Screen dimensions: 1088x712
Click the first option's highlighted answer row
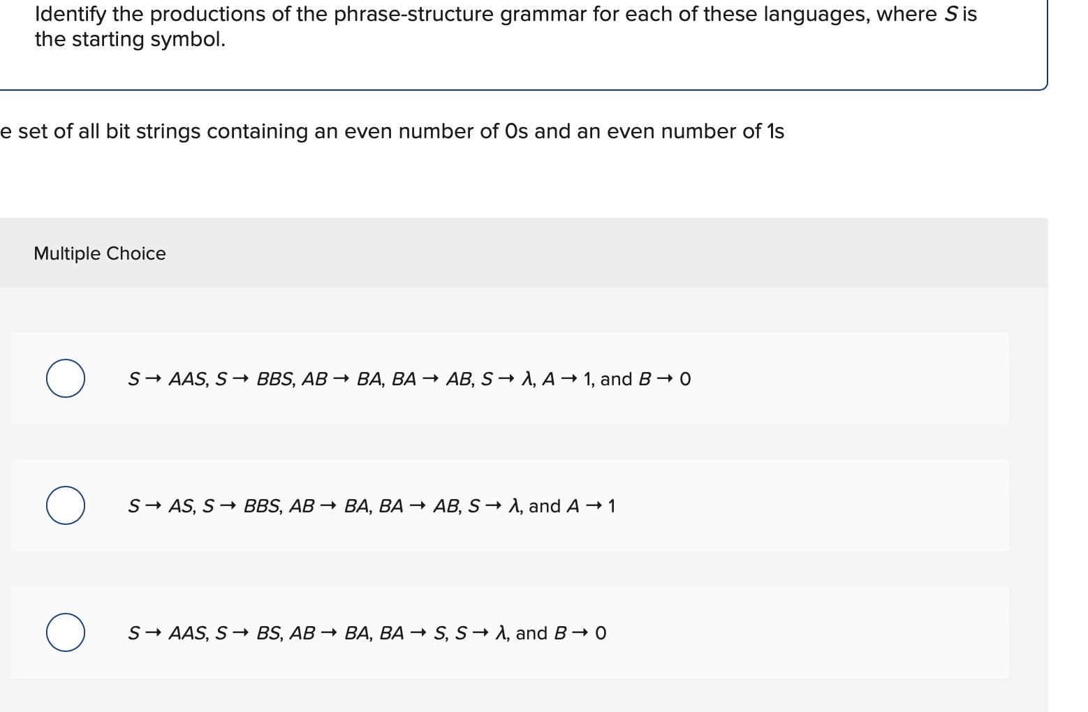point(510,379)
